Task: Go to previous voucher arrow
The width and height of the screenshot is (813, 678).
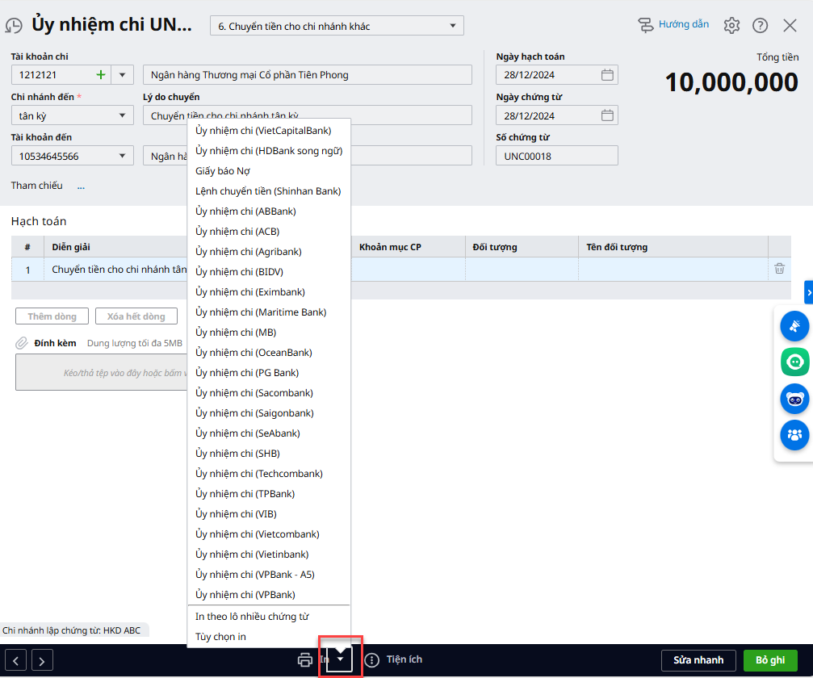Action: pos(17,660)
